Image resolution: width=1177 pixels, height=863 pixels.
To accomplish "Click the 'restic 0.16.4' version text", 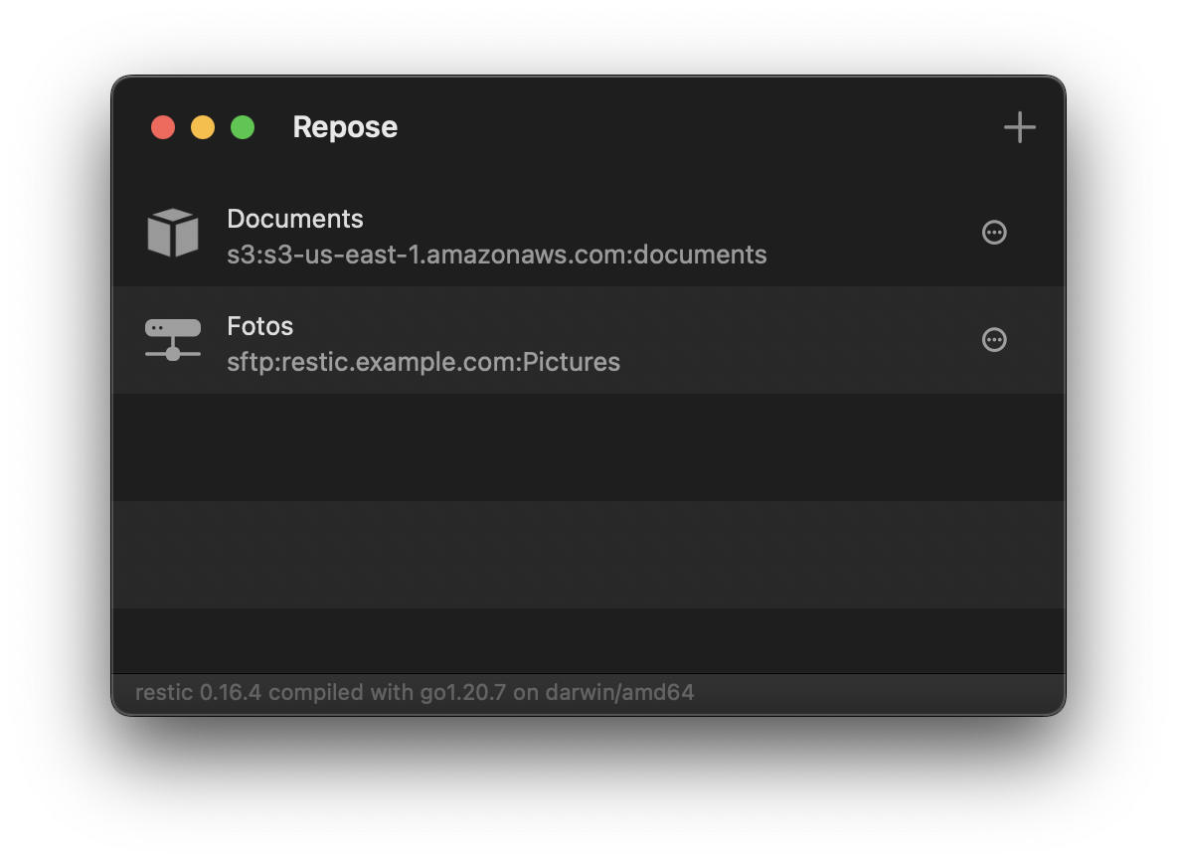I will point(198,692).
